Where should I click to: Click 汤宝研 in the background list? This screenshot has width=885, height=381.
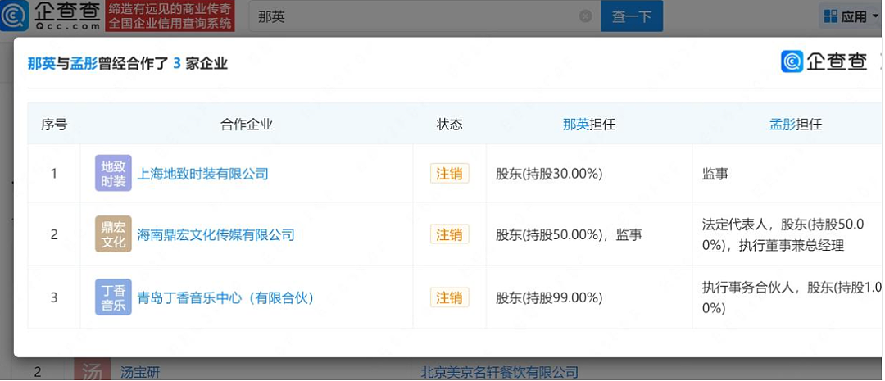(141, 373)
